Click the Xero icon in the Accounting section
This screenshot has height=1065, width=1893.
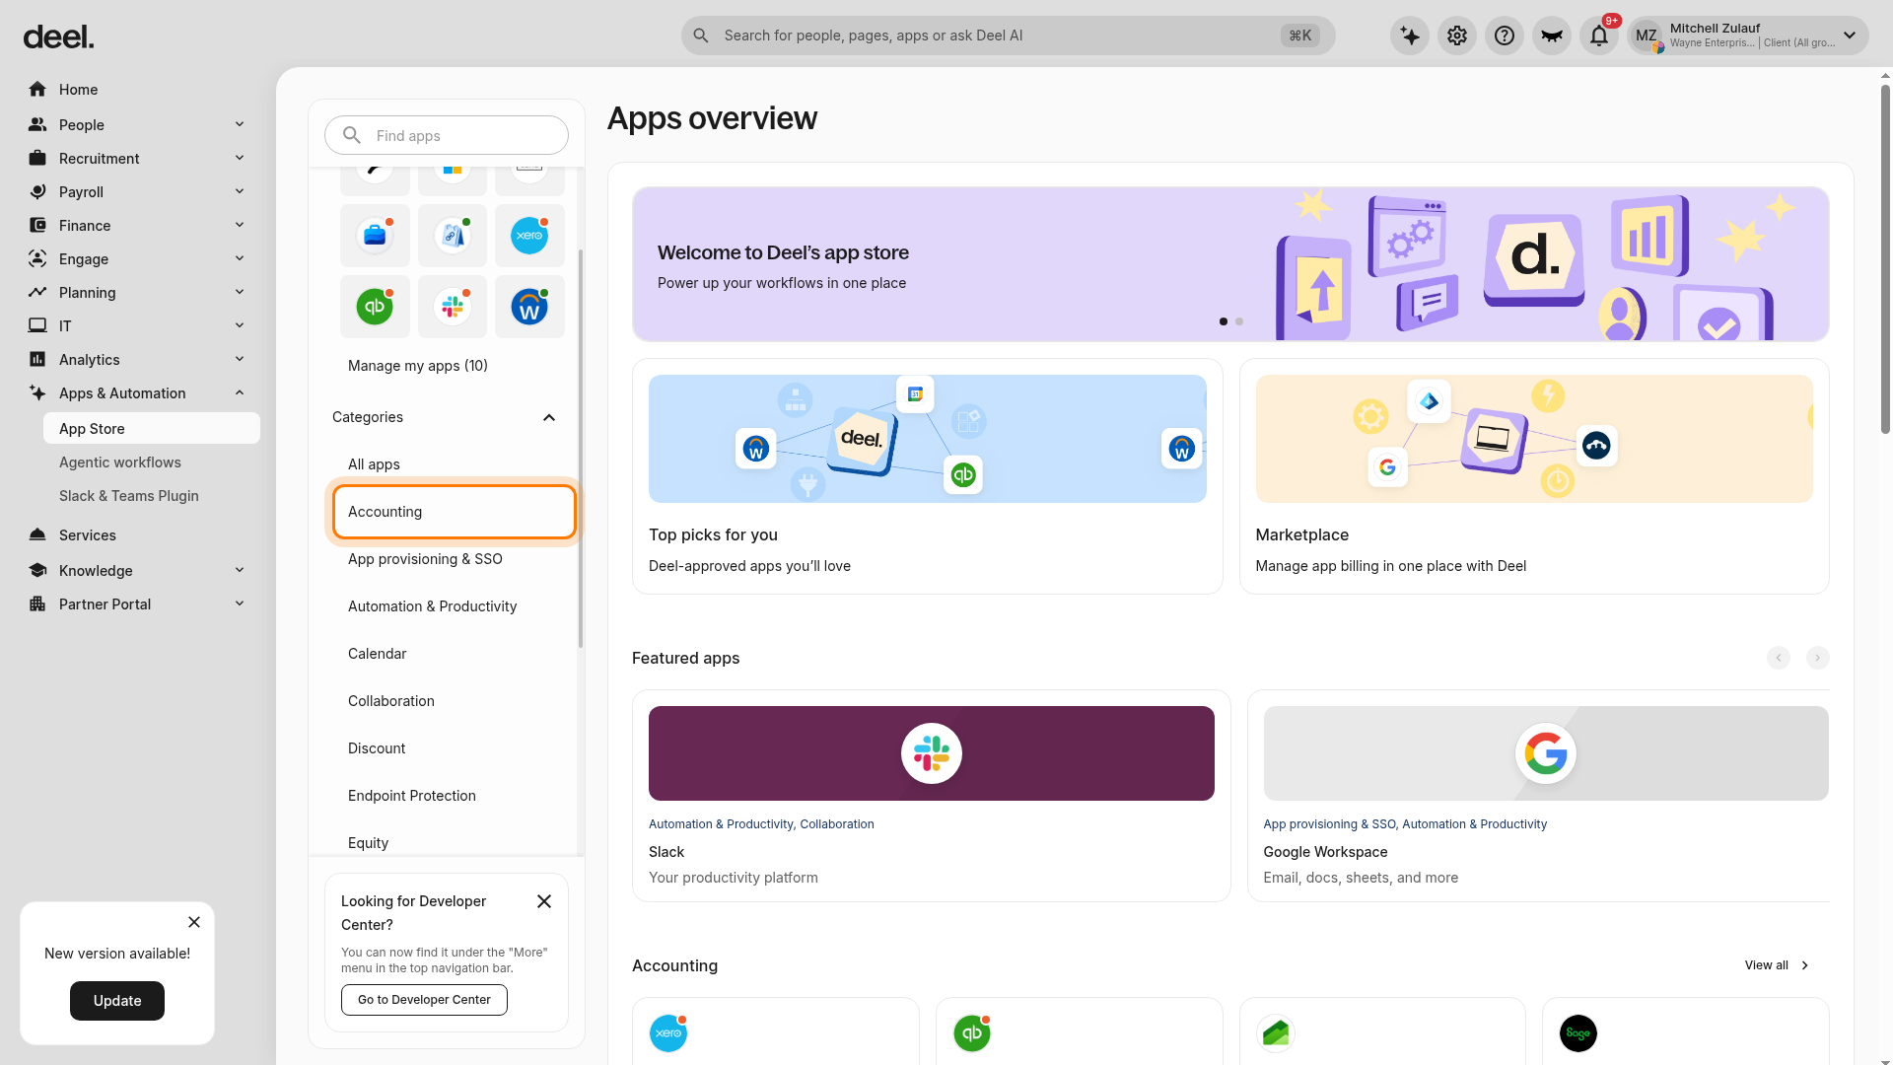tap(668, 1033)
